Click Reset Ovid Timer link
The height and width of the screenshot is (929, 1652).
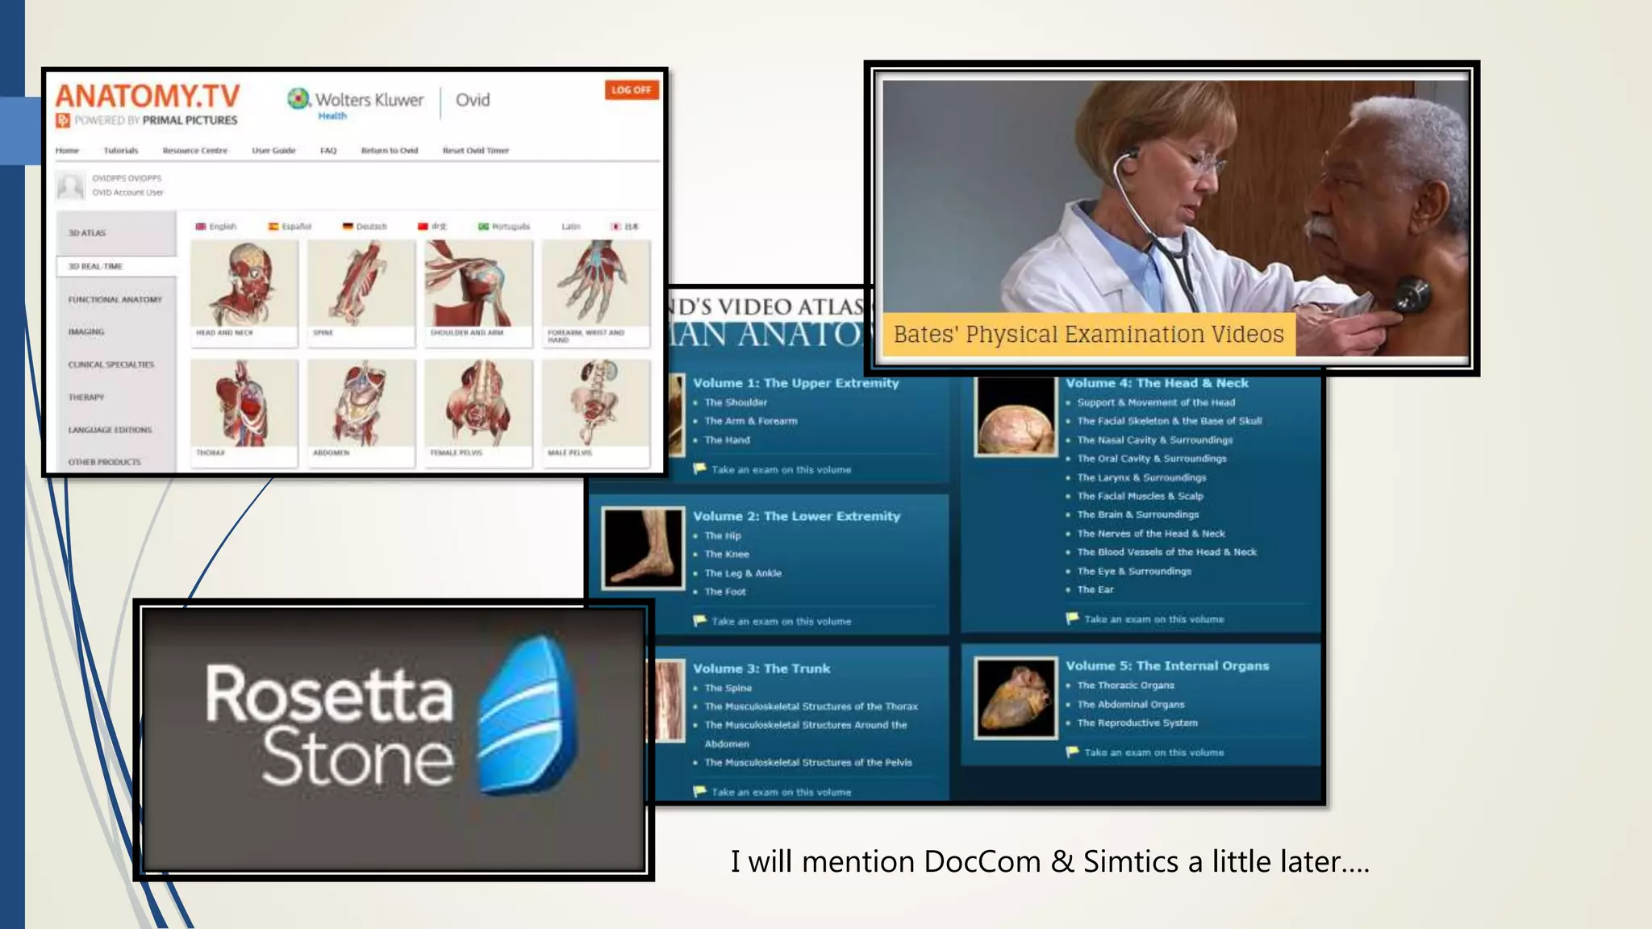476,151
